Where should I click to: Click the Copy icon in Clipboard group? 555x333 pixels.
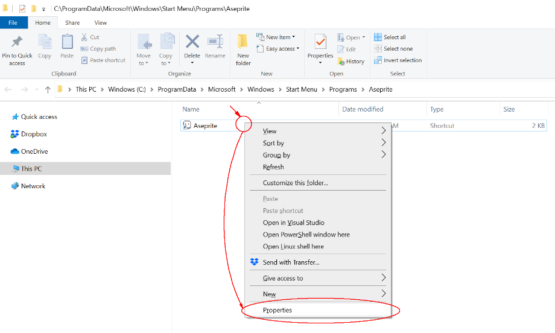(x=45, y=42)
